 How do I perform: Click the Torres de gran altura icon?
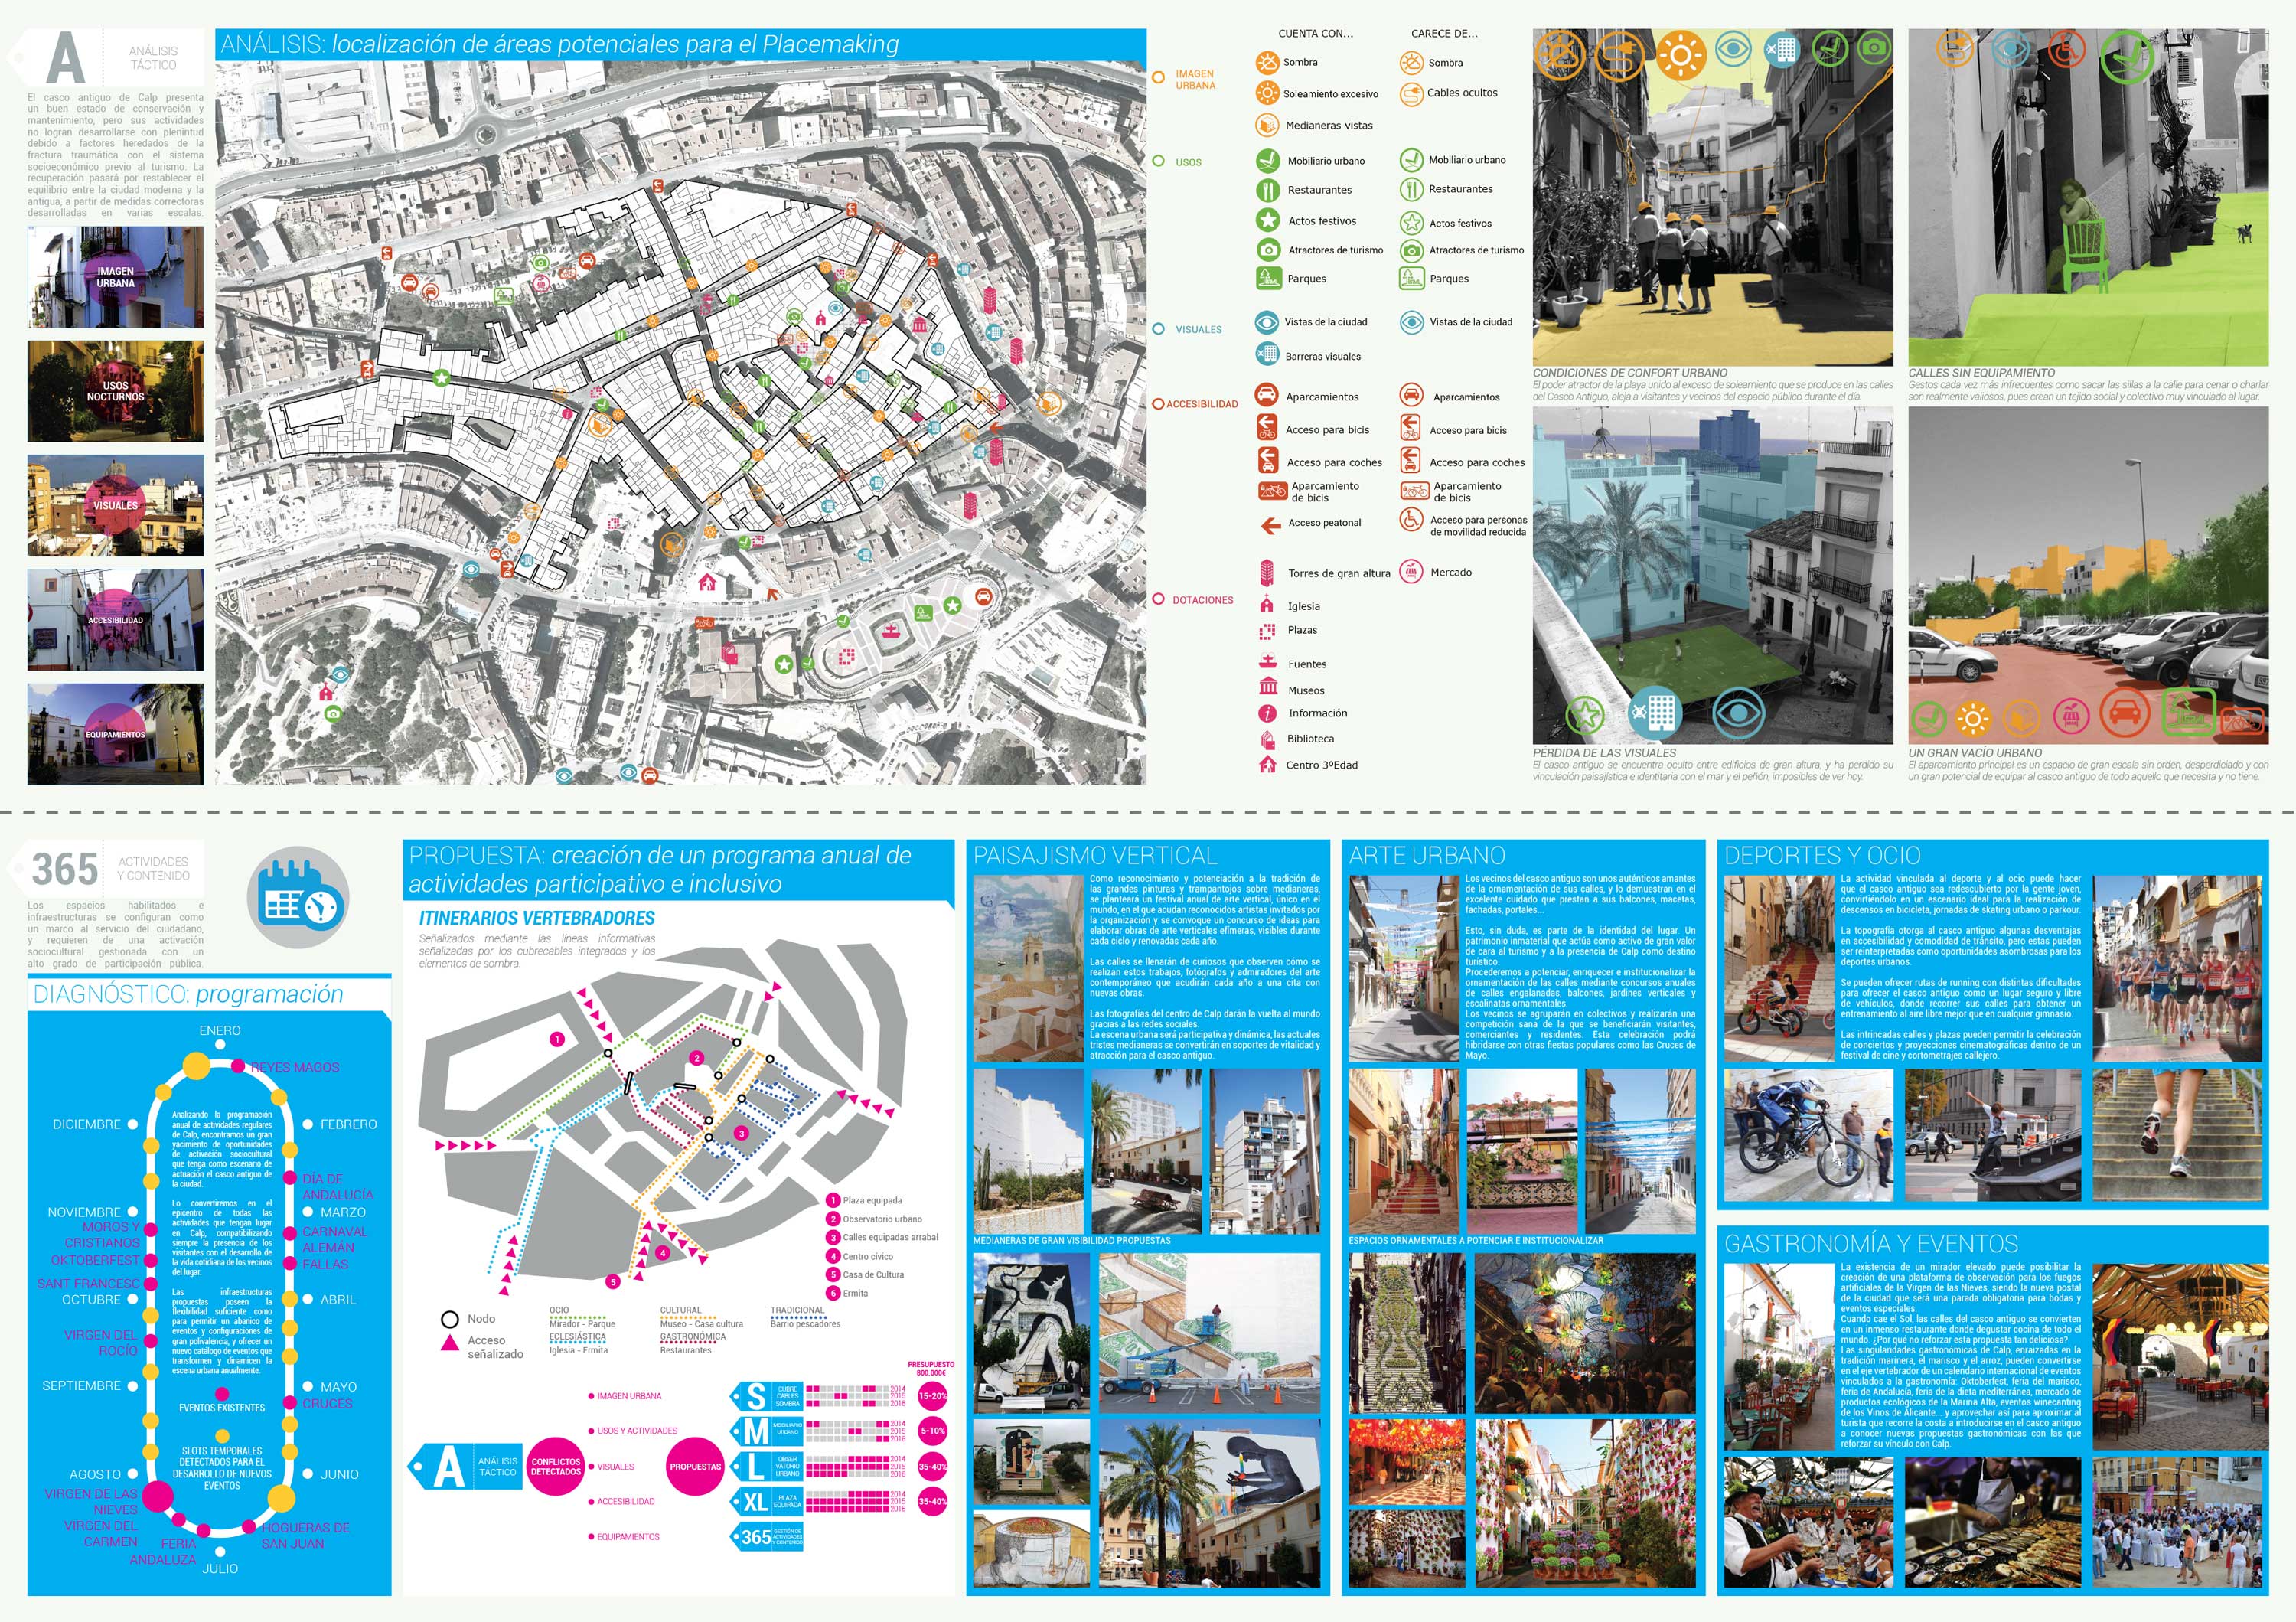(x=1267, y=572)
